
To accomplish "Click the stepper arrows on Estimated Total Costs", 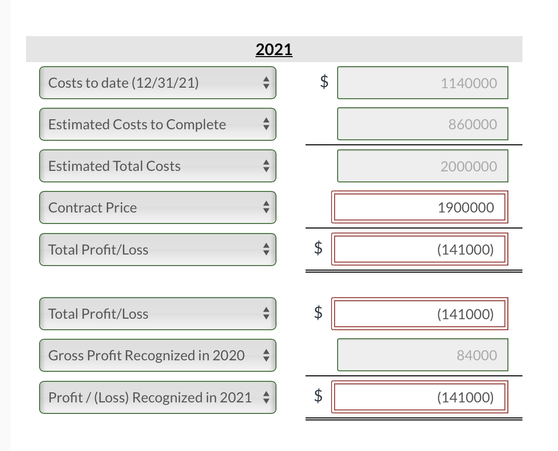I will pyautogui.click(x=267, y=166).
